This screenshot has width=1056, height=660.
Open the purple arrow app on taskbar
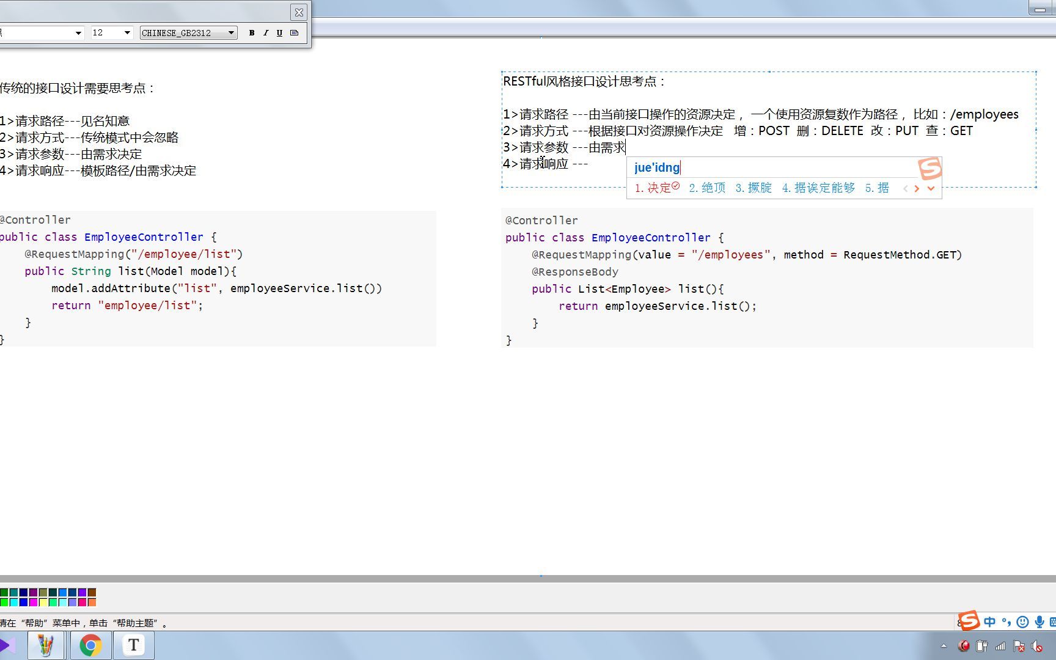coord(7,645)
